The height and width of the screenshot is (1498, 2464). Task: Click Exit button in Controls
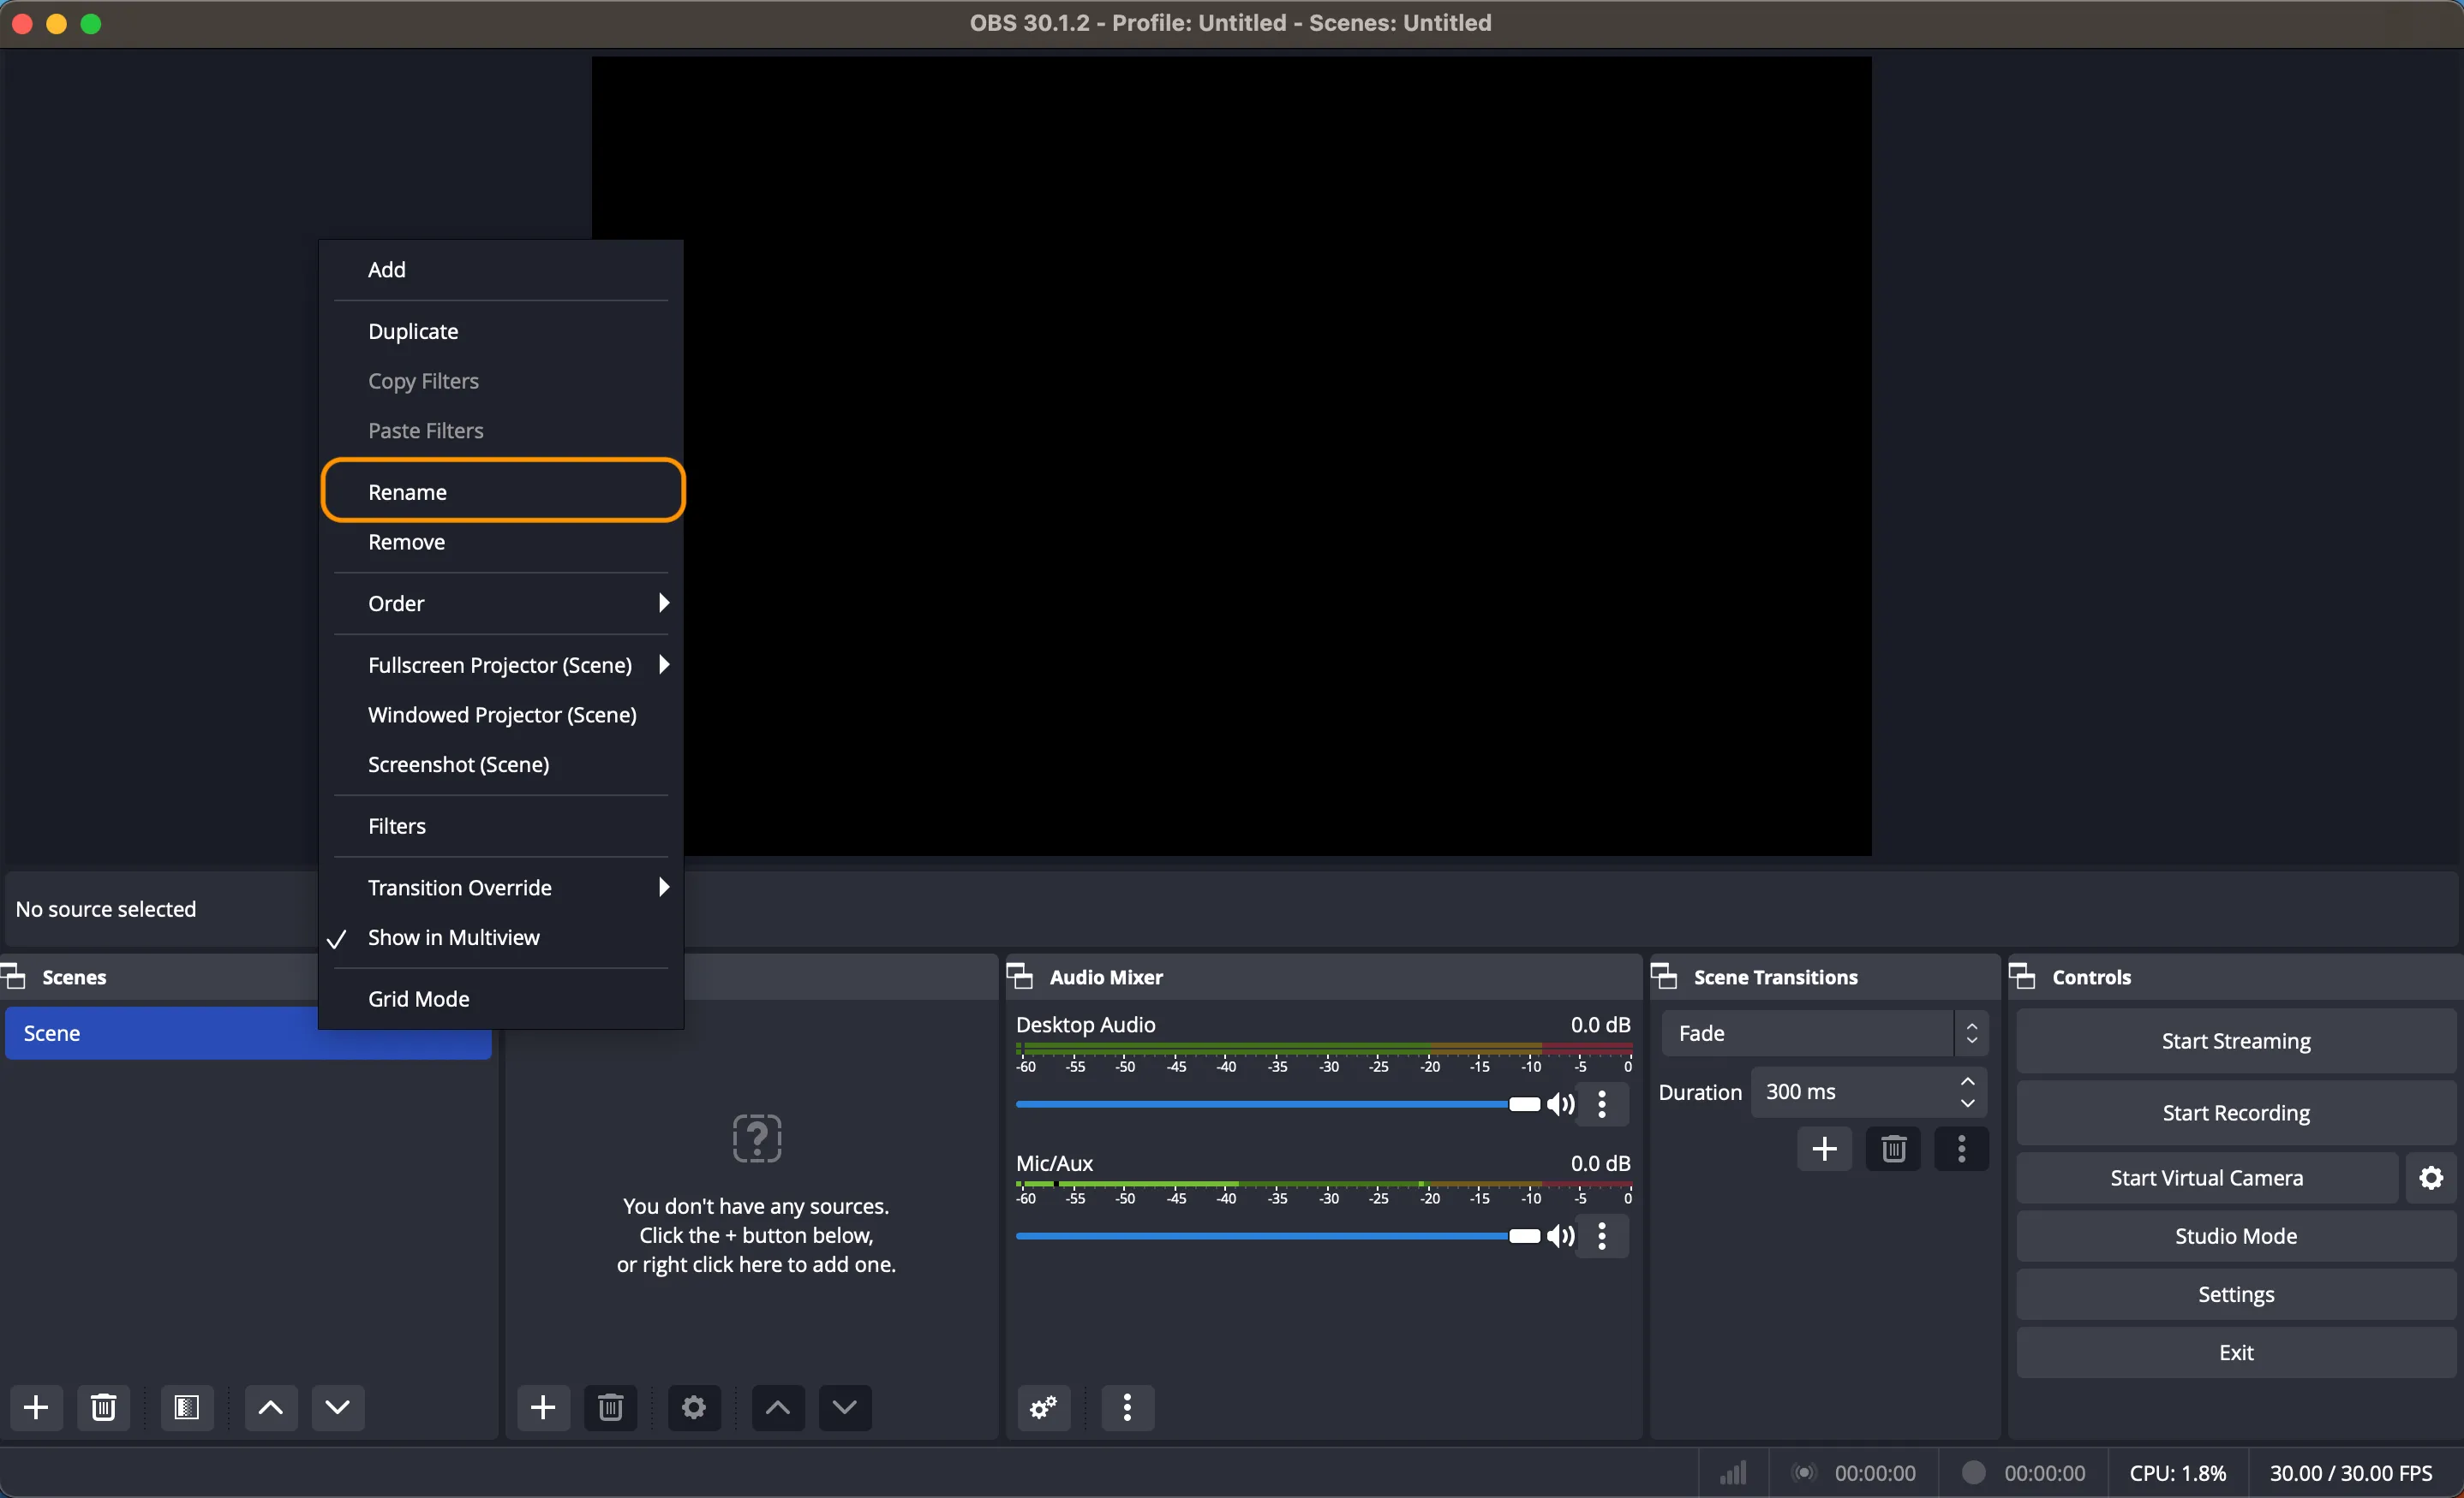(x=2236, y=1353)
